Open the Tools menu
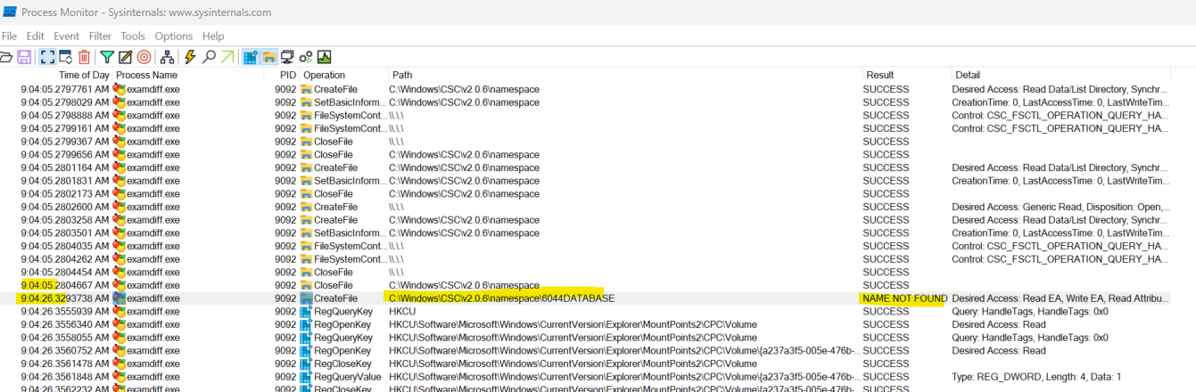 pos(133,36)
